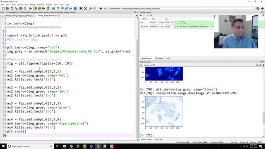Open console options pencil icon

[260, 65]
